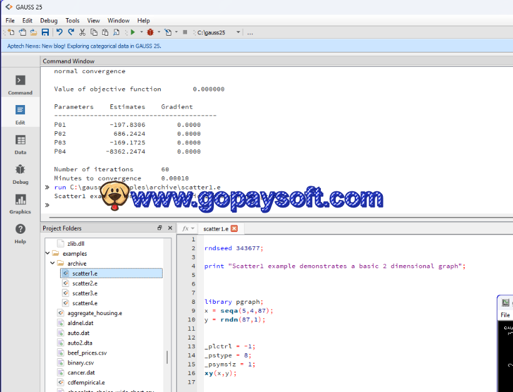Open the Data page in sidebar
Screen dimensions: 513x392
click(x=20, y=144)
